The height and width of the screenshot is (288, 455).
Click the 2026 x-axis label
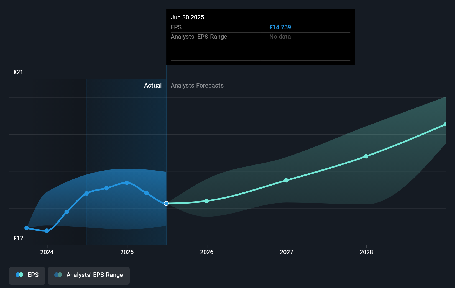click(x=207, y=252)
